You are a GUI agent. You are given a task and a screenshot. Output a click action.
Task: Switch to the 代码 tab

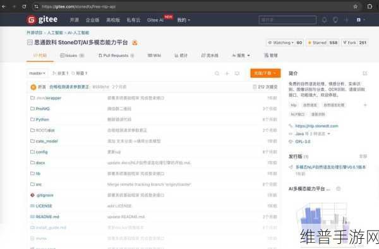pyautogui.click(x=40, y=56)
